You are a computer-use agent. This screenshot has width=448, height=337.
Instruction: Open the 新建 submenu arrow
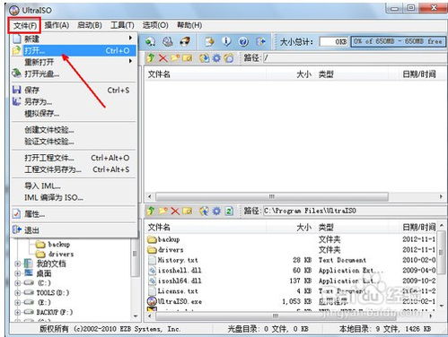(130, 38)
